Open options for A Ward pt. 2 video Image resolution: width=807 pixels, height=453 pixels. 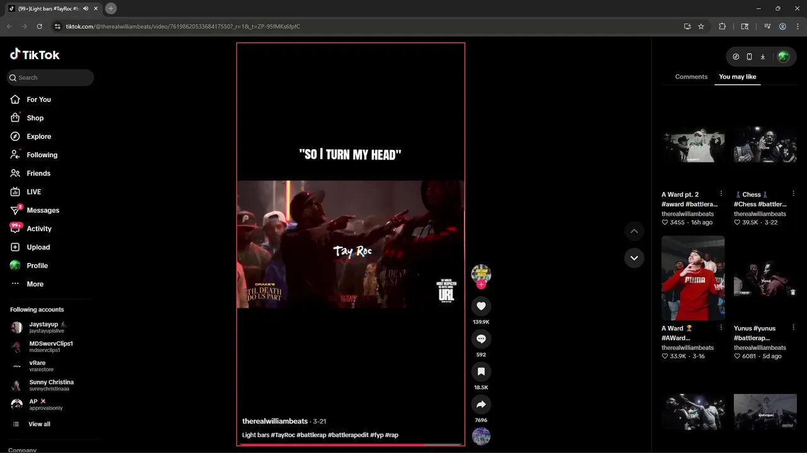(x=721, y=194)
